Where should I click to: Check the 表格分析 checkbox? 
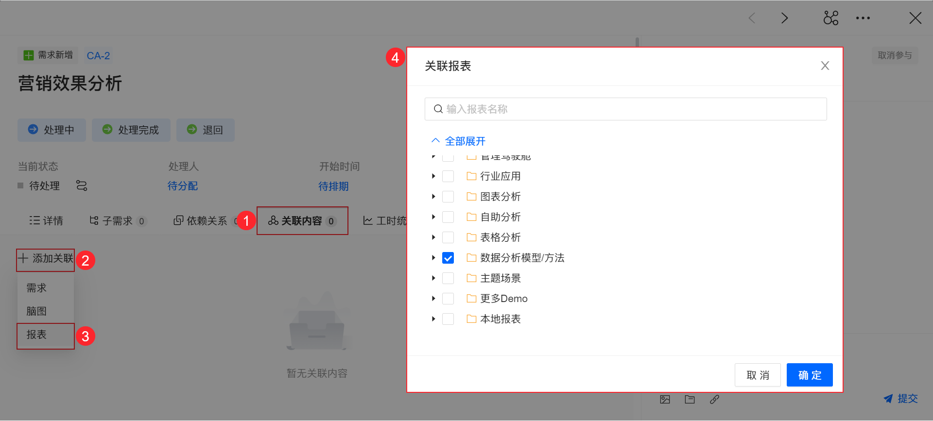pos(448,237)
